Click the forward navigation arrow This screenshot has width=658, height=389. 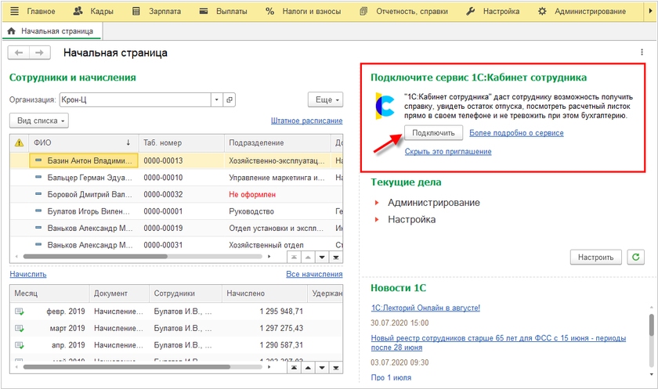39,52
